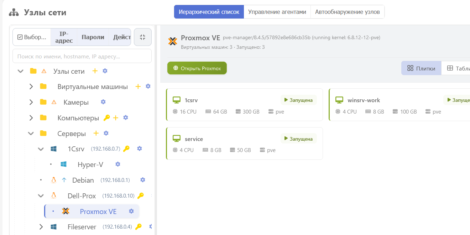Toggle the Действия column display

[120, 37]
